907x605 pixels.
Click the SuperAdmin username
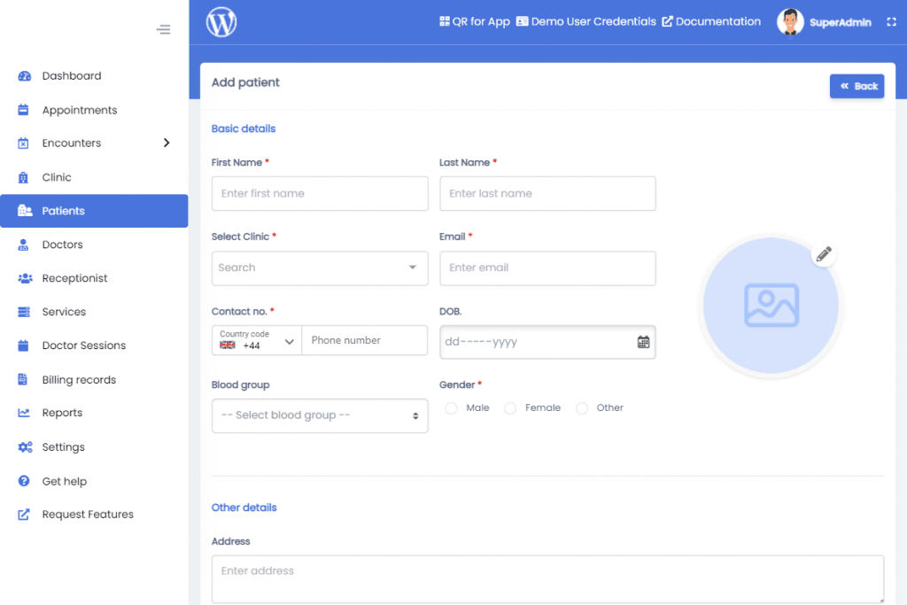[x=841, y=22]
